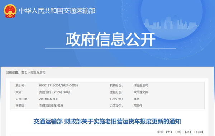215x136 pixels.
Task: Click the article title about 老旧营运货车报废更新
Action: click(x=107, y=121)
